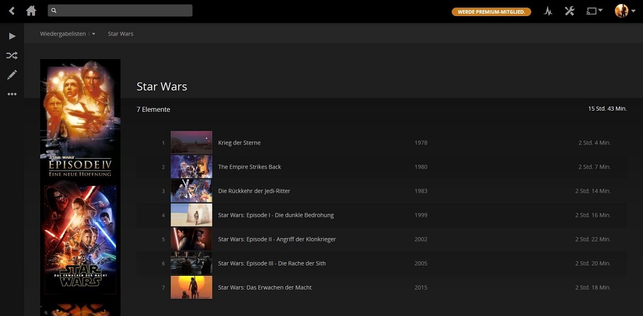643x316 pixels.
Task: Open the activity pulse icon
Action: pos(548,11)
